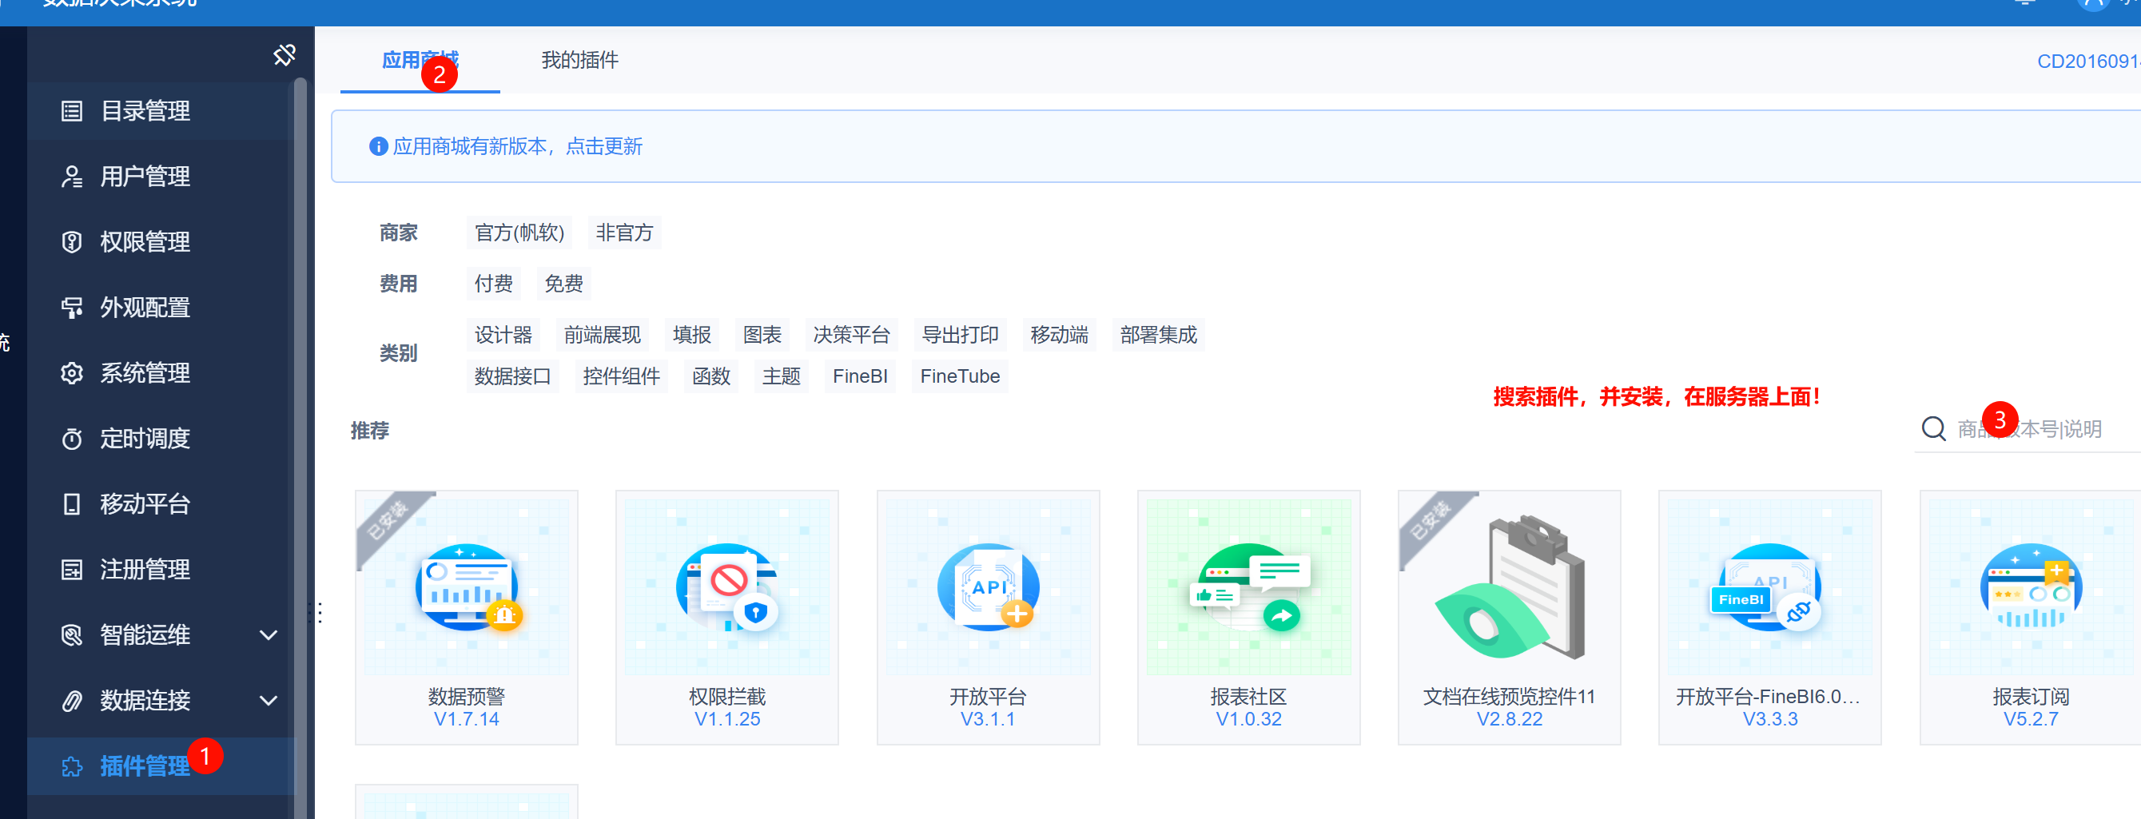
Task: Click the 应用商城有新版本，点击更新 link
Action: [517, 147]
